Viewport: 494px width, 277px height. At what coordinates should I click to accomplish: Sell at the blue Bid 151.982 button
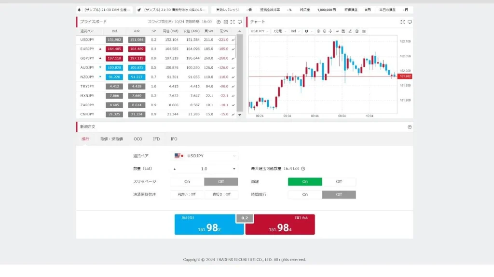[209, 225]
